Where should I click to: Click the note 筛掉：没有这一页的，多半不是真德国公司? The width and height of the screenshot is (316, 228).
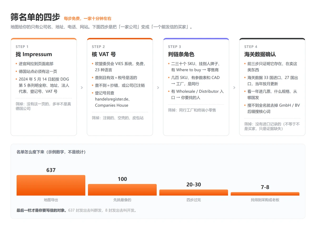(43, 106)
